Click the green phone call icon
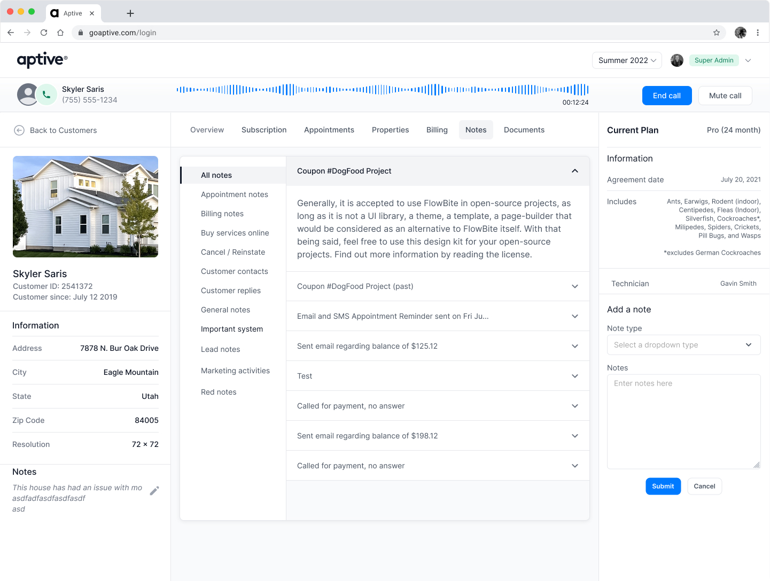Image resolution: width=770 pixels, height=581 pixels. (46, 95)
